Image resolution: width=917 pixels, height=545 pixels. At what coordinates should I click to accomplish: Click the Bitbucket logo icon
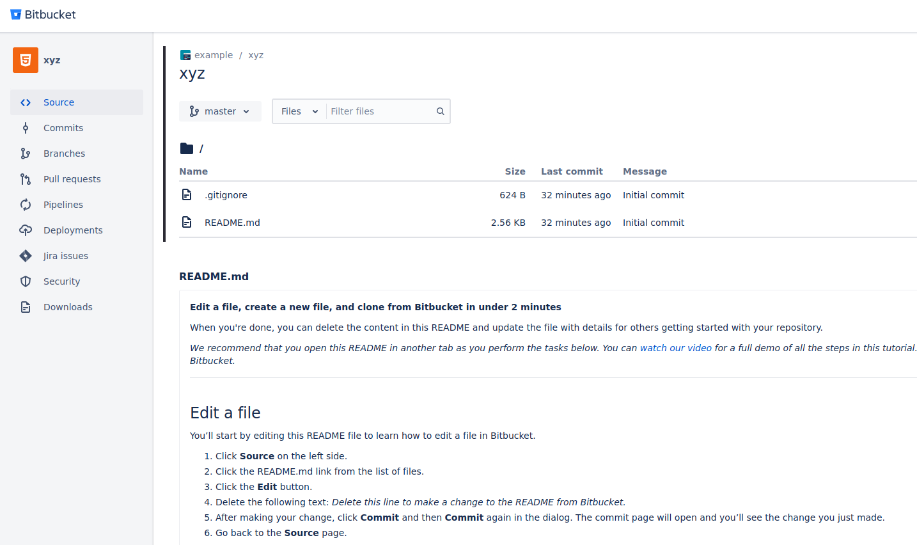[x=16, y=14]
